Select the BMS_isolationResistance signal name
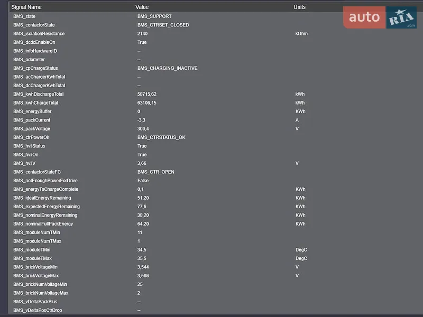 click(x=39, y=34)
